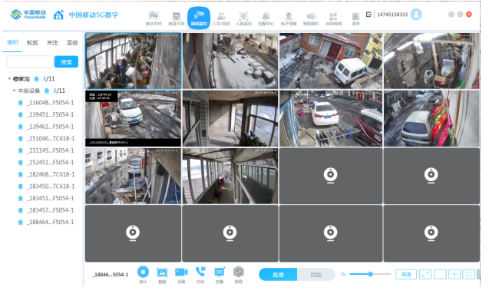Focus the device search input field
Screen dimensions: 489x304
[30, 61]
